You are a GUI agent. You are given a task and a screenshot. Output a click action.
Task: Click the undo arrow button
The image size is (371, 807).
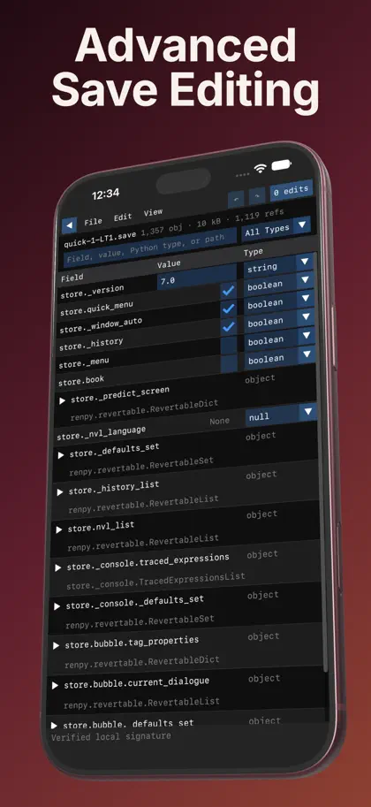point(237,198)
